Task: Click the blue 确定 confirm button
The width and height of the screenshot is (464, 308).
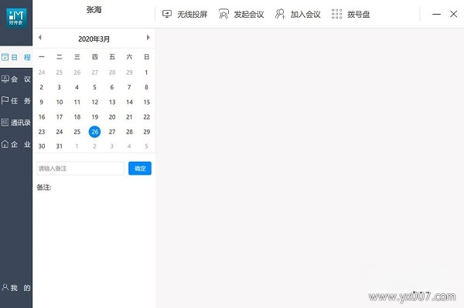Action: pos(140,168)
